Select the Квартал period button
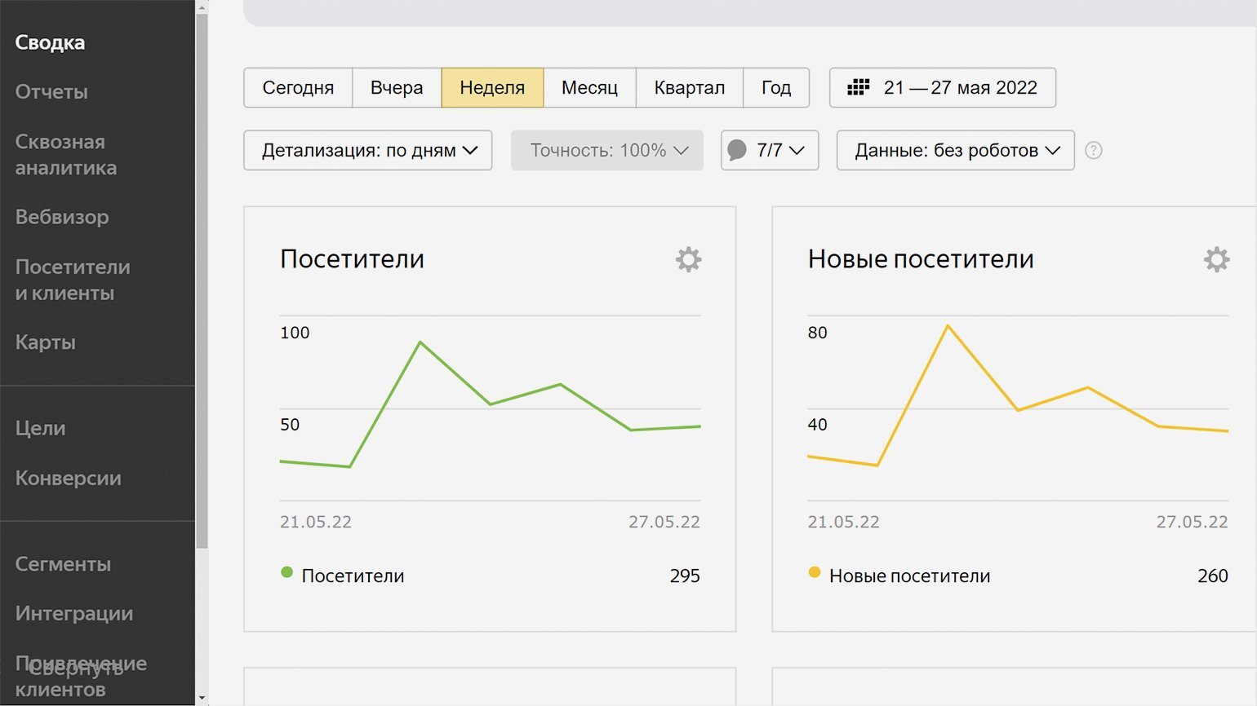 689,87
